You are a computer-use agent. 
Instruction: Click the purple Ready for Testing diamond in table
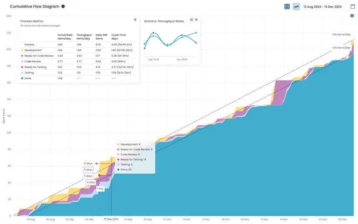[22, 67]
